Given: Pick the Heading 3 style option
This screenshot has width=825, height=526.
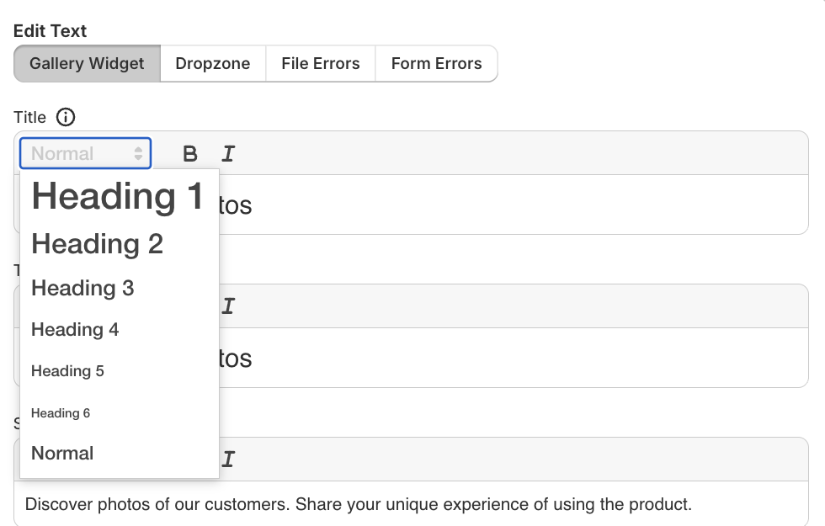Looking at the screenshot, I should pos(82,288).
